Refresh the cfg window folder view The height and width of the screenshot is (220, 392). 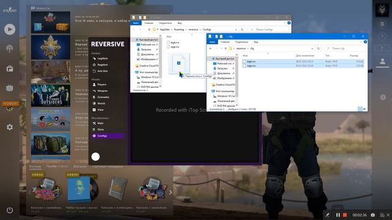point(318,48)
